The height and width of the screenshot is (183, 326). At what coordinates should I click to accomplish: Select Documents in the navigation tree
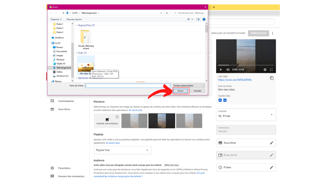60,51
